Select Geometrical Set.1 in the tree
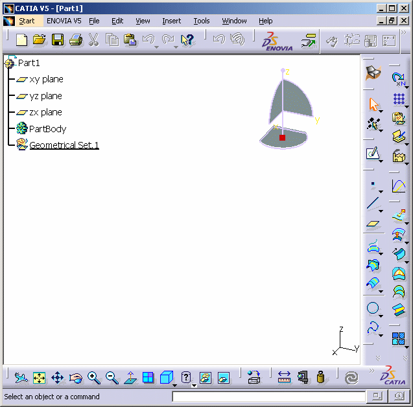This screenshot has height=407, width=413. [x=64, y=145]
